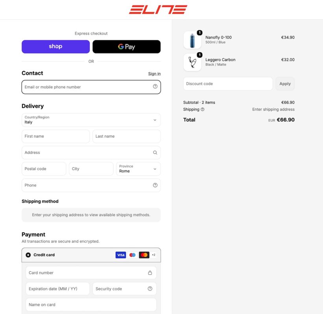Expand the Province dropdown showing Rome
The image size is (323, 314).
coord(138,169)
